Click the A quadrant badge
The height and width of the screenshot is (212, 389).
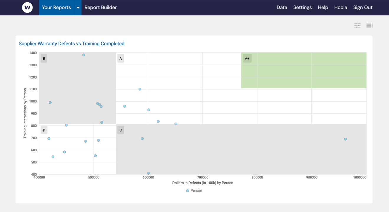point(120,58)
